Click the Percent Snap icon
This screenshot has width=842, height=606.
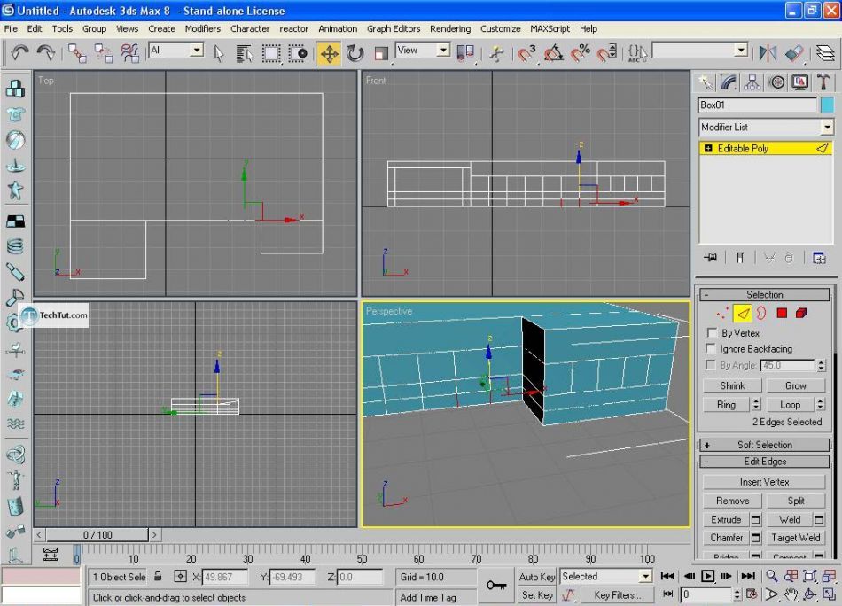(580, 53)
